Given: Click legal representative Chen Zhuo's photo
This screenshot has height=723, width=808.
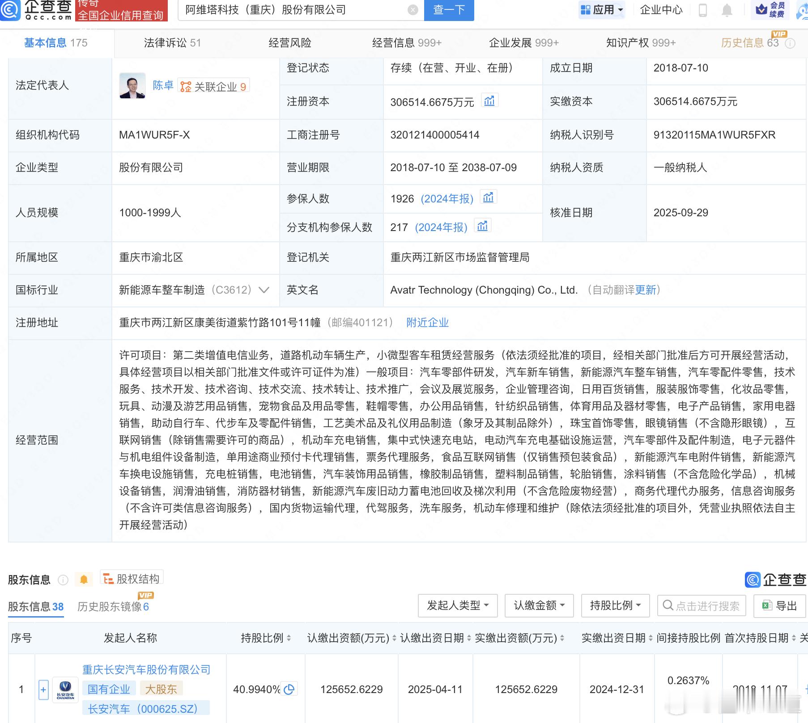Looking at the screenshot, I should (x=132, y=85).
